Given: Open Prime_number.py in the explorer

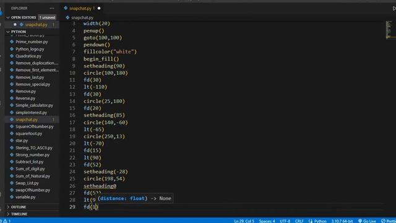Looking at the screenshot, I should click(x=32, y=42).
